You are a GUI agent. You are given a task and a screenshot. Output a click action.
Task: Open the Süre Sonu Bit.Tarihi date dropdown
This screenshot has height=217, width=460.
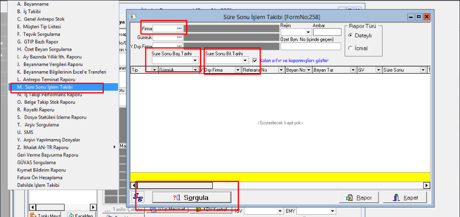coord(246,61)
